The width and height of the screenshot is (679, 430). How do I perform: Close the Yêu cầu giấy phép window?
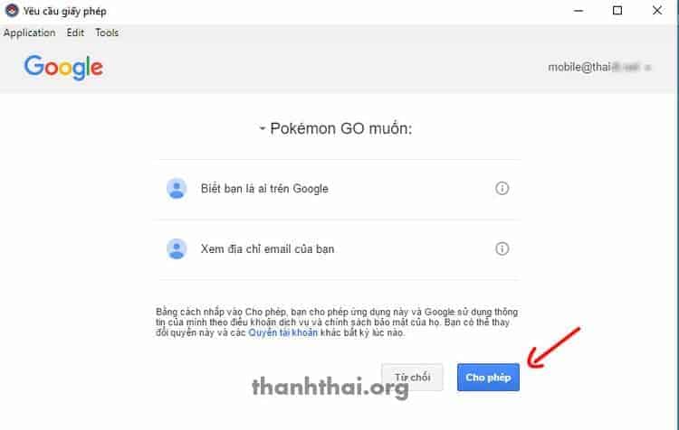[x=657, y=11]
